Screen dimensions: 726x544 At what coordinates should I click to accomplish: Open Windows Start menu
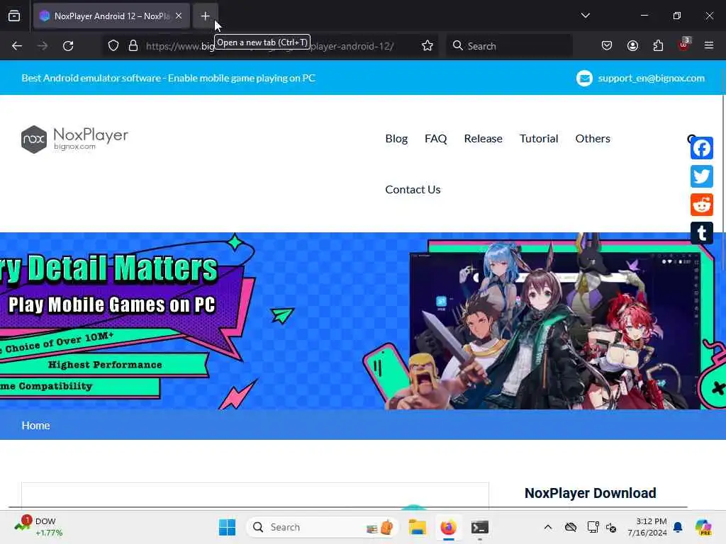coord(227,527)
